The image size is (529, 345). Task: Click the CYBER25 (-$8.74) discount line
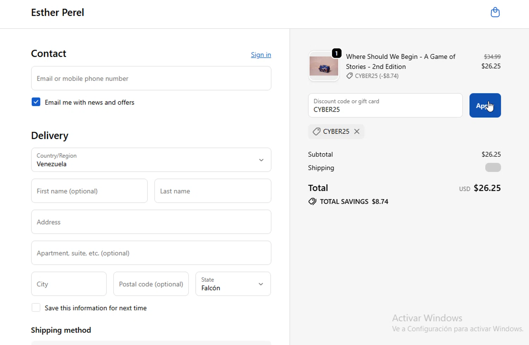pos(377,76)
